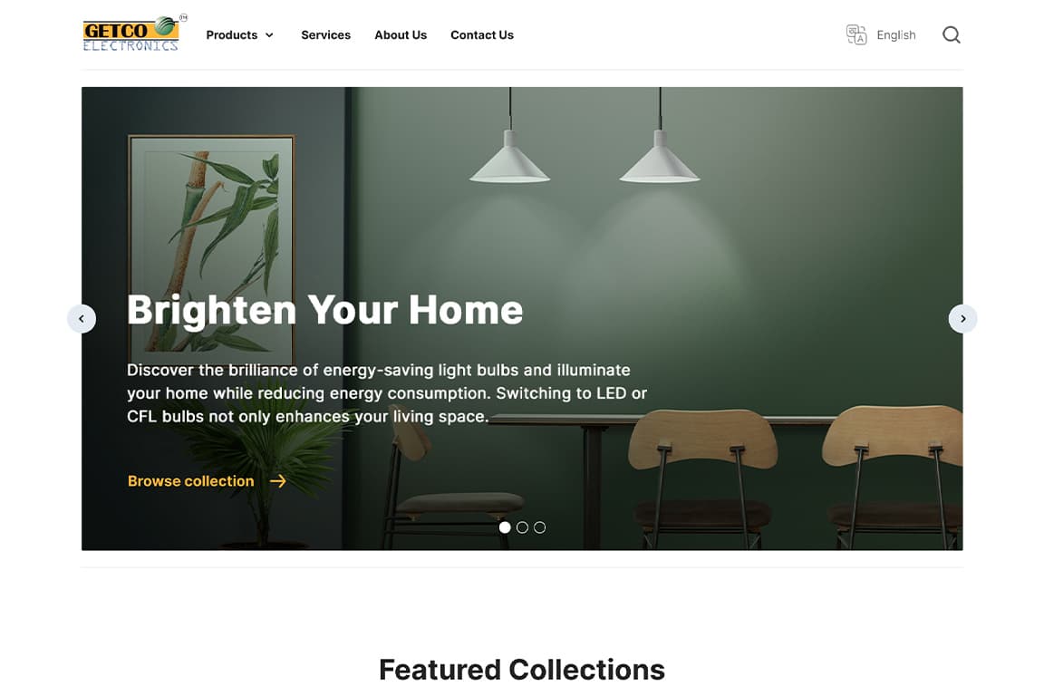
Task: Go to About Us page
Action: tap(401, 34)
